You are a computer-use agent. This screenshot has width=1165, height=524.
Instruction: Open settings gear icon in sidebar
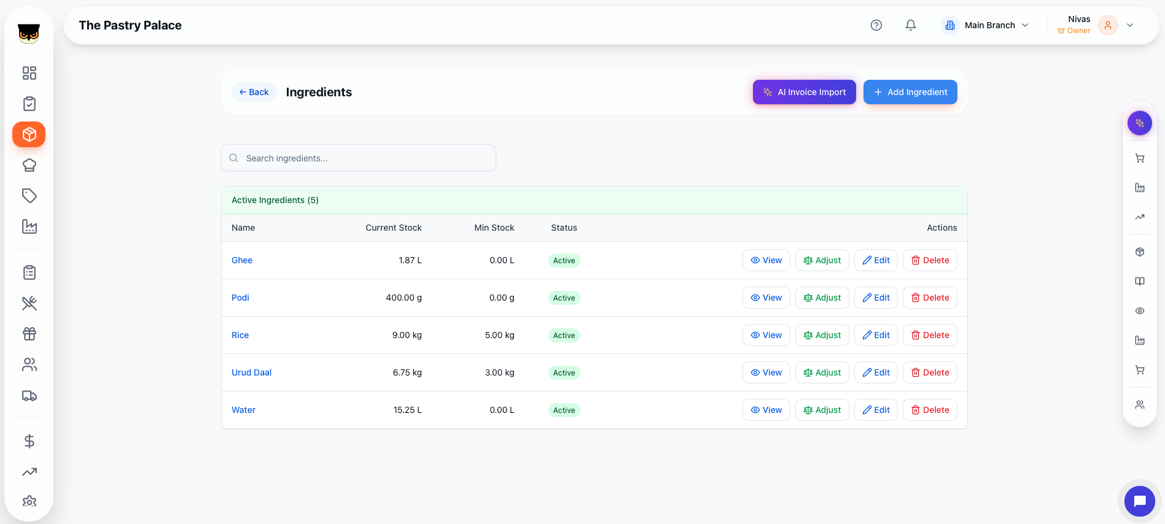(x=29, y=501)
